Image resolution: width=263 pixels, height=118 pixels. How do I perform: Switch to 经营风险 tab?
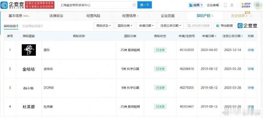(93, 16)
